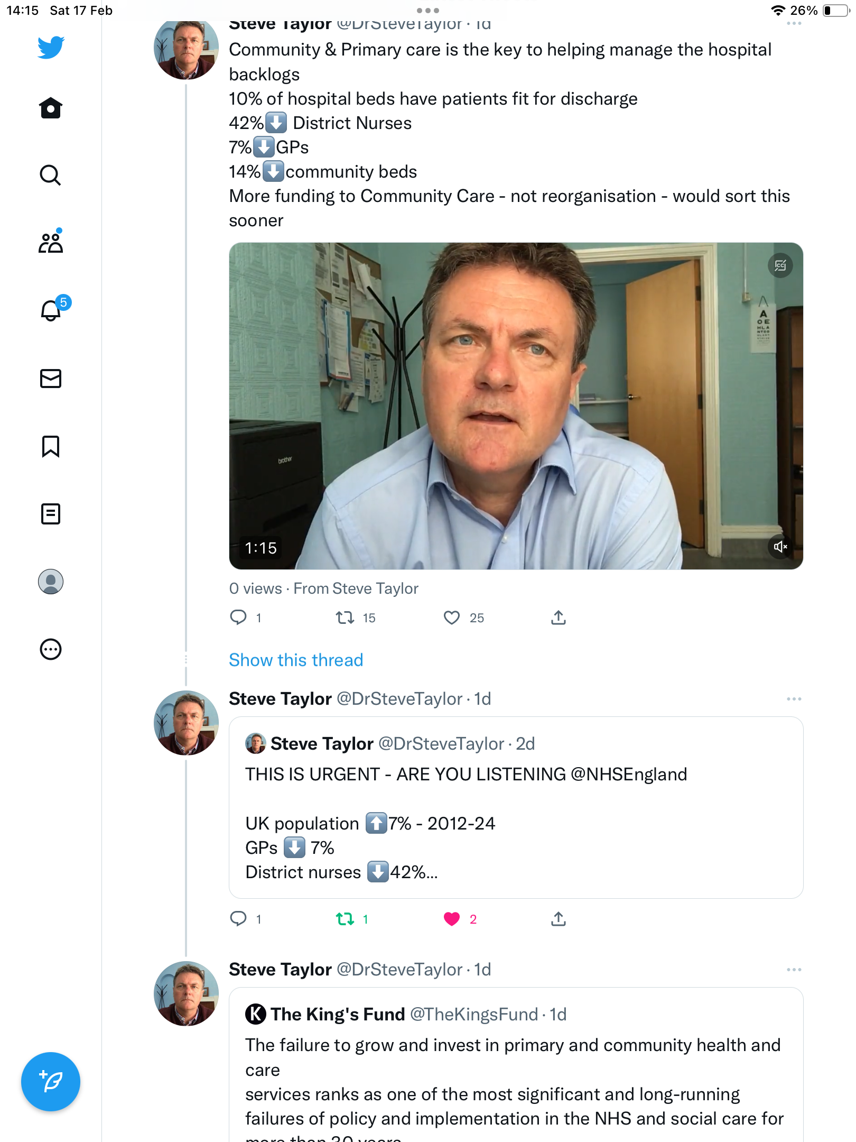Image resolution: width=856 pixels, height=1142 pixels.
Task: Play the Steve Taylor video
Action: [516, 406]
